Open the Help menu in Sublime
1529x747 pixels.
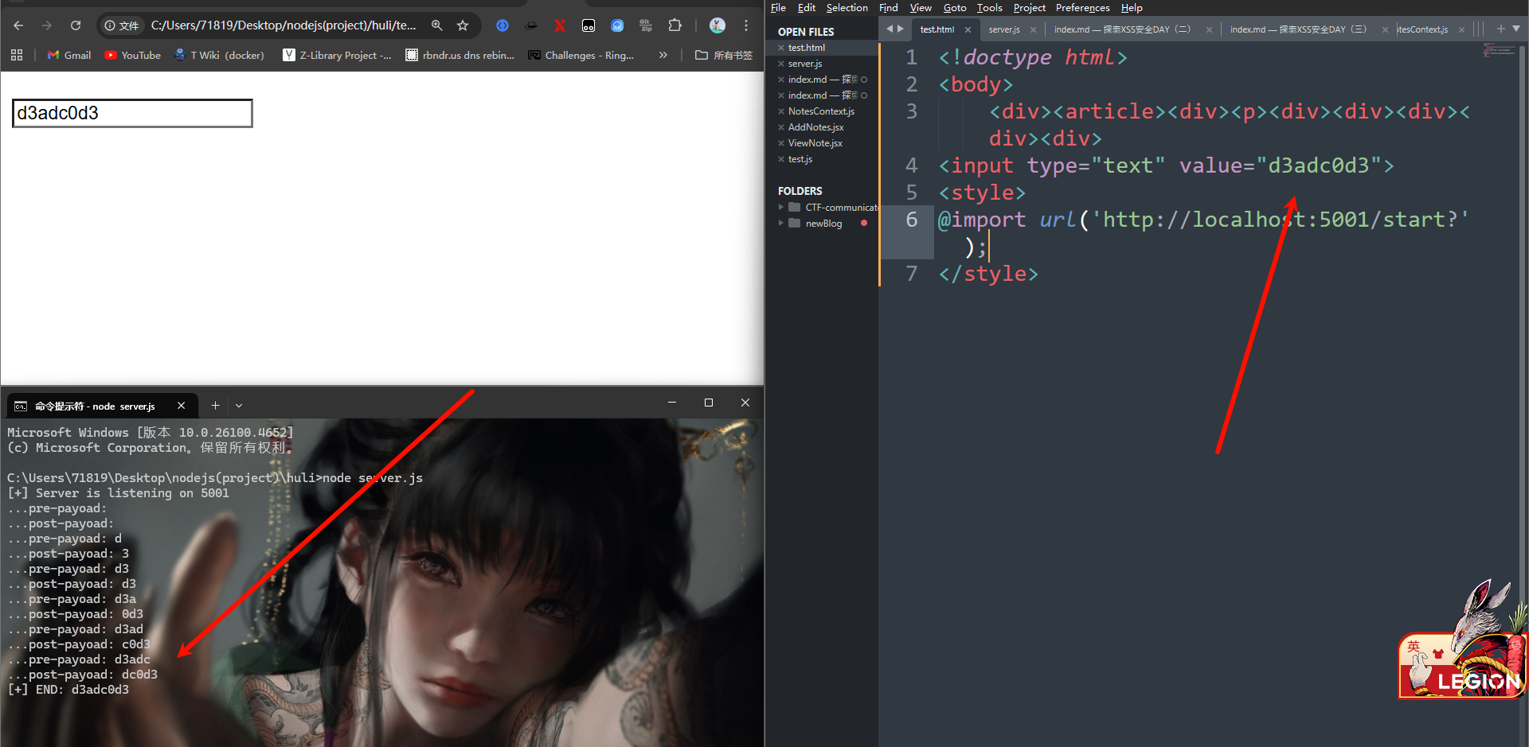click(1132, 8)
